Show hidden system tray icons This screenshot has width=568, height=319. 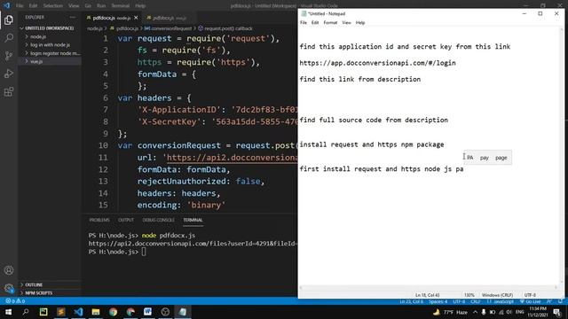[x=476, y=312]
